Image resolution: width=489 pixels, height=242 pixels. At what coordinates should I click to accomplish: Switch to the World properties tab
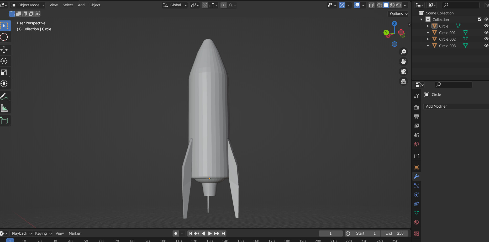point(416,144)
